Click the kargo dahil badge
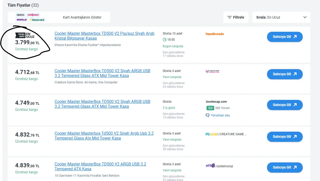The width and height of the screenshot is (320, 181). 20,35
